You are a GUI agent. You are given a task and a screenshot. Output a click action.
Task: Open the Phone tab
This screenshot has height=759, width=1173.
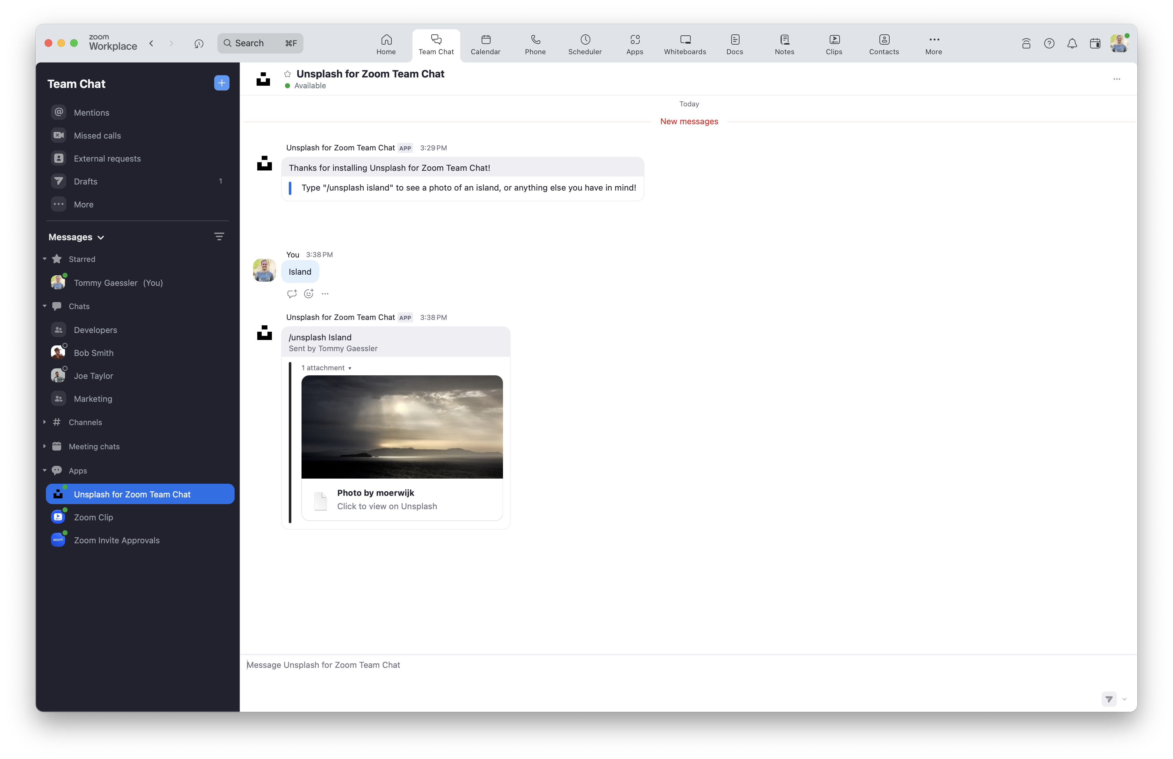pyautogui.click(x=535, y=44)
